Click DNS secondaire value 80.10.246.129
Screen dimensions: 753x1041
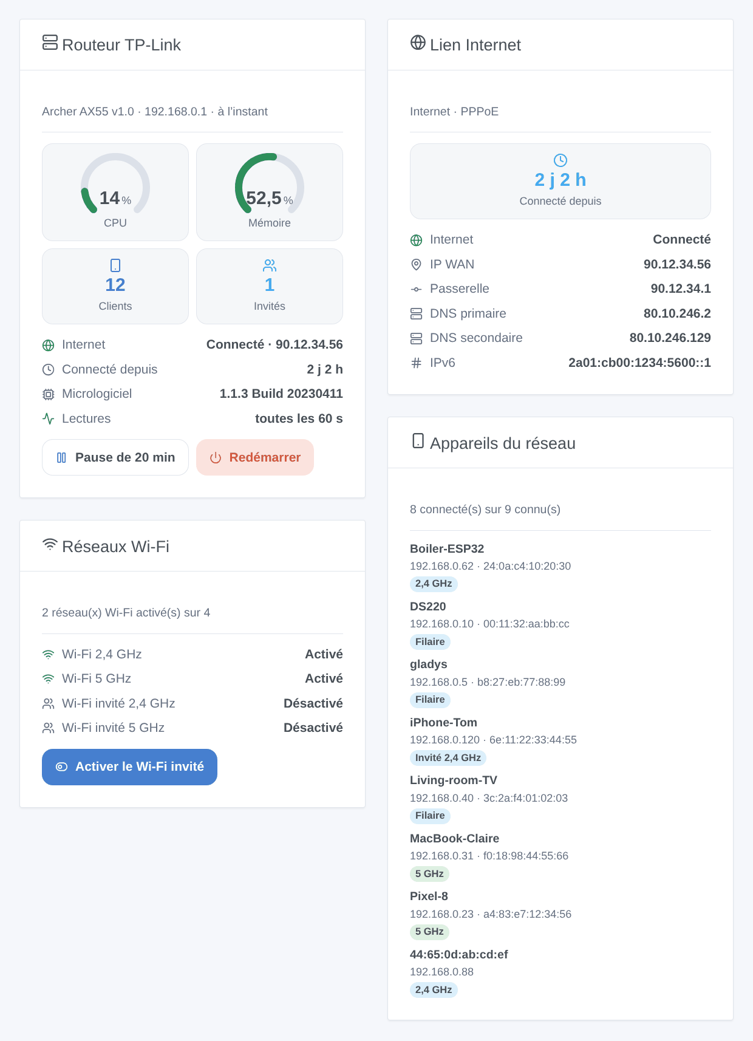point(670,338)
